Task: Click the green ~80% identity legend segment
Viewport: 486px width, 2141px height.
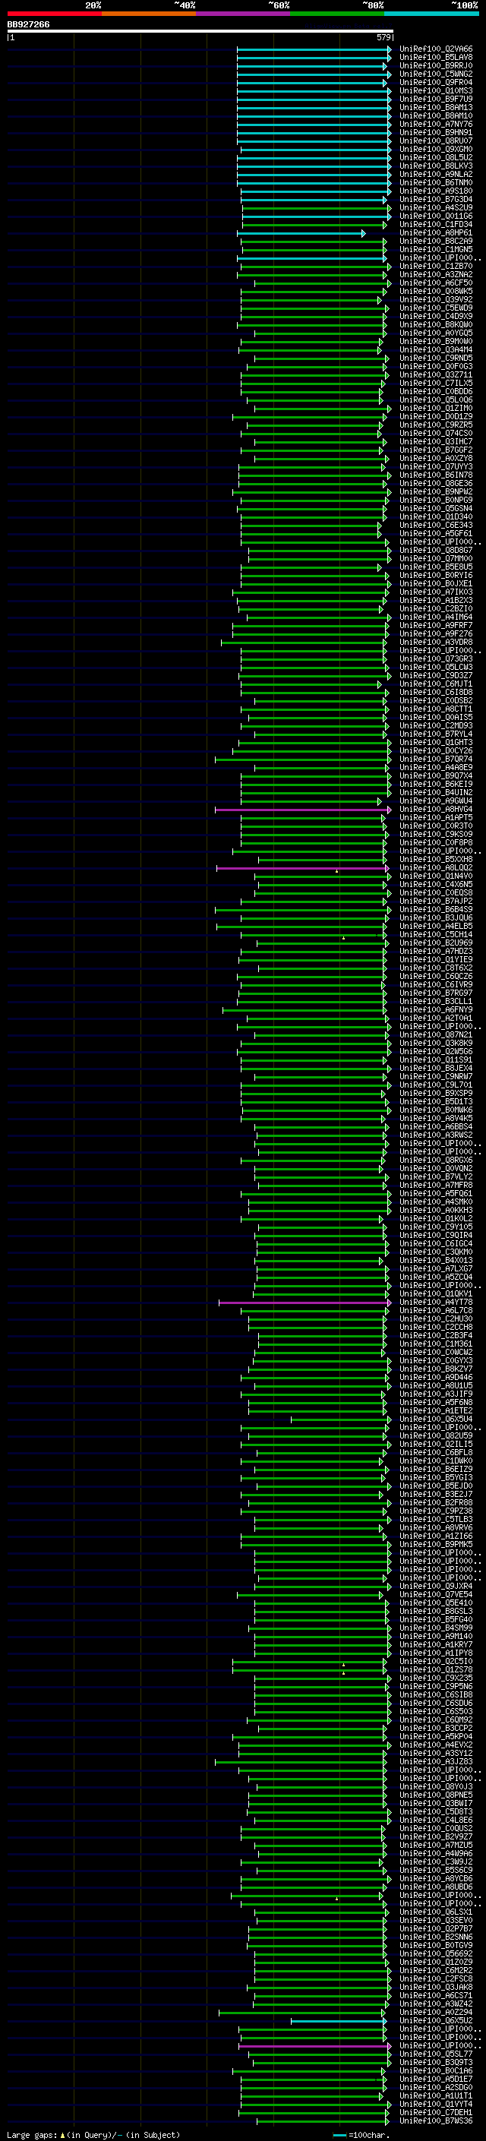Action: [x=337, y=14]
